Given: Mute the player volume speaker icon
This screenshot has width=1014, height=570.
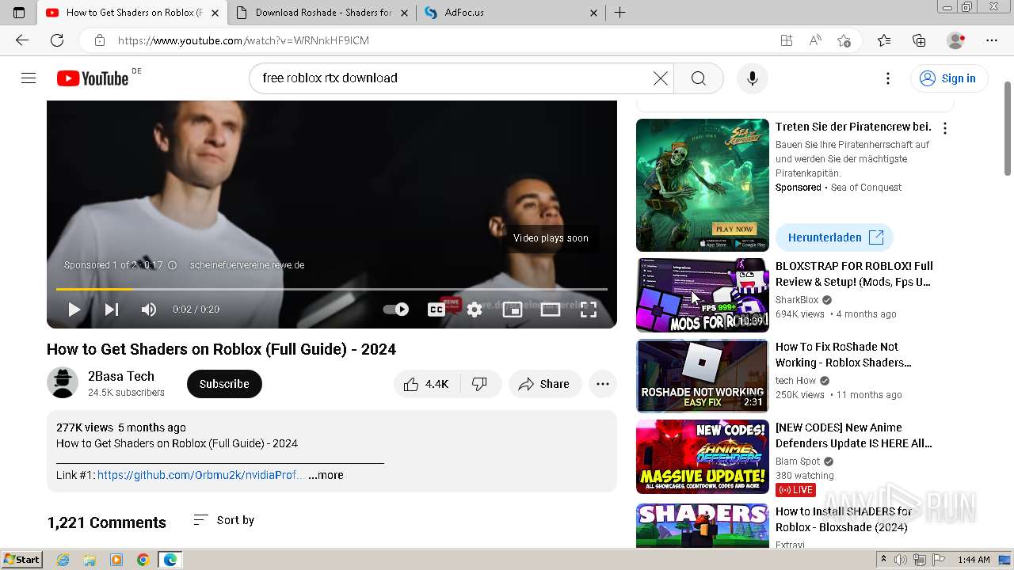Looking at the screenshot, I should point(149,310).
